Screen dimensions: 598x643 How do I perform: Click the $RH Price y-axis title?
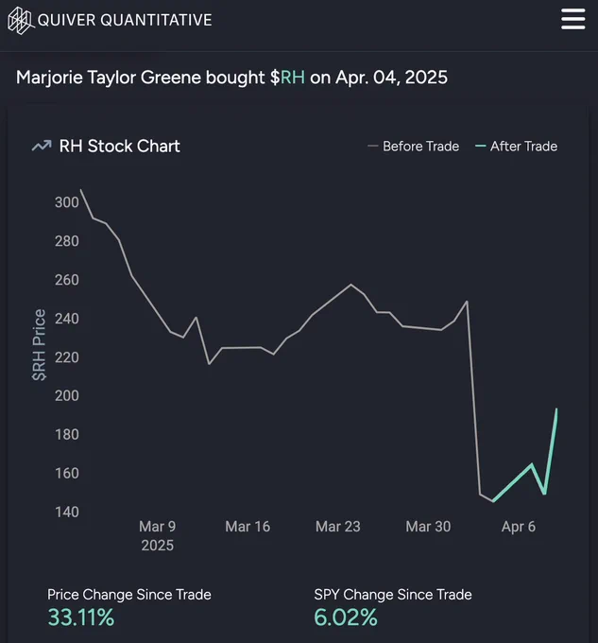click(39, 345)
